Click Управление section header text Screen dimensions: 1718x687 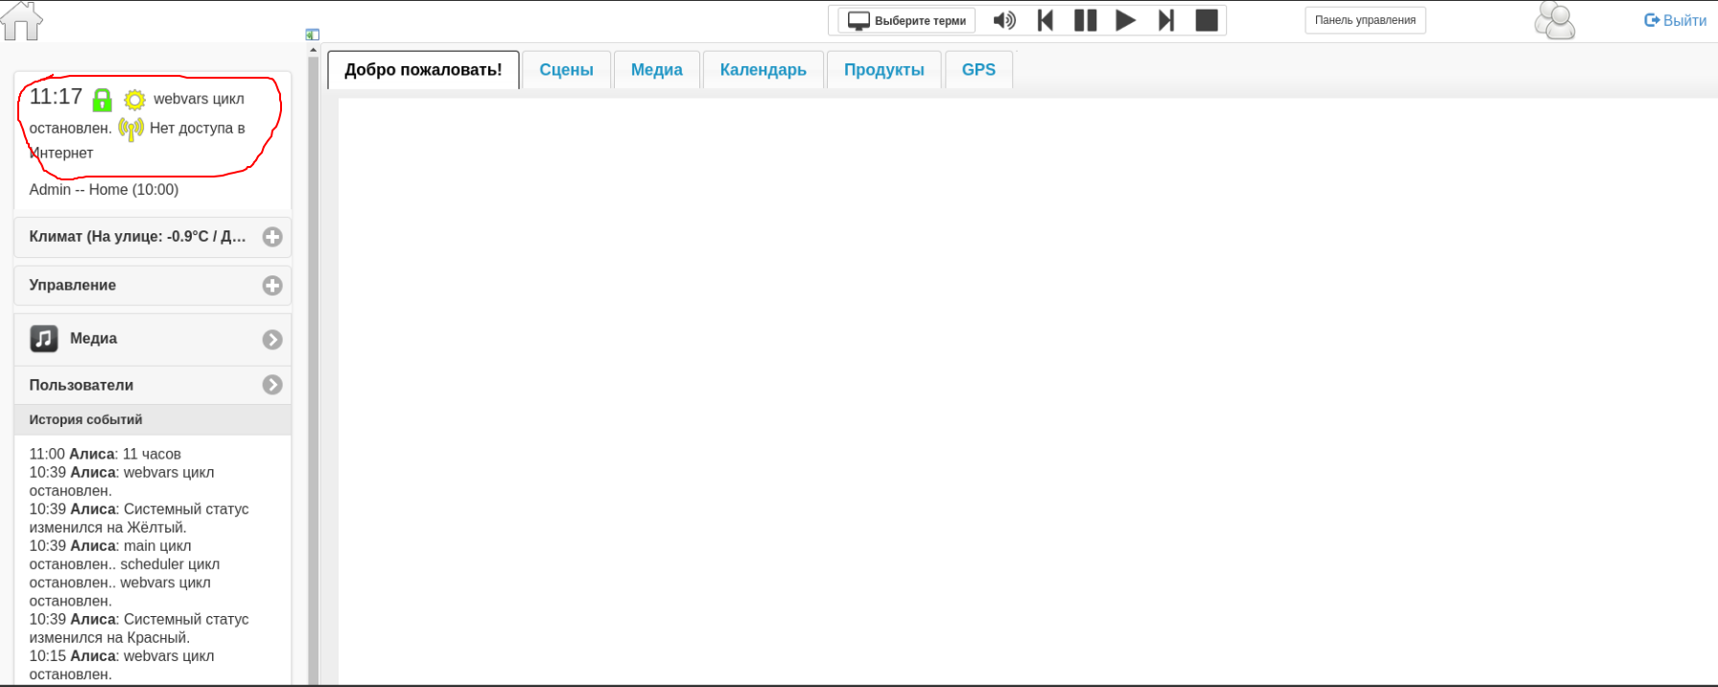tap(73, 285)
